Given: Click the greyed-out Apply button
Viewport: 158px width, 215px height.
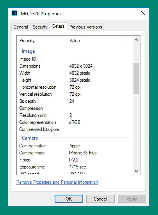Looking at the screenshot, I should (x=132, y=199).
